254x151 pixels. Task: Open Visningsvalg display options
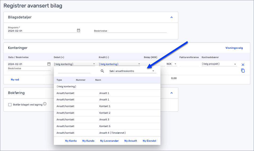coord(234,48)
